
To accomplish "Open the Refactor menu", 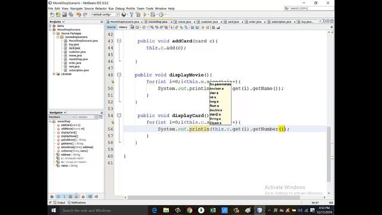I will point(101,8).
